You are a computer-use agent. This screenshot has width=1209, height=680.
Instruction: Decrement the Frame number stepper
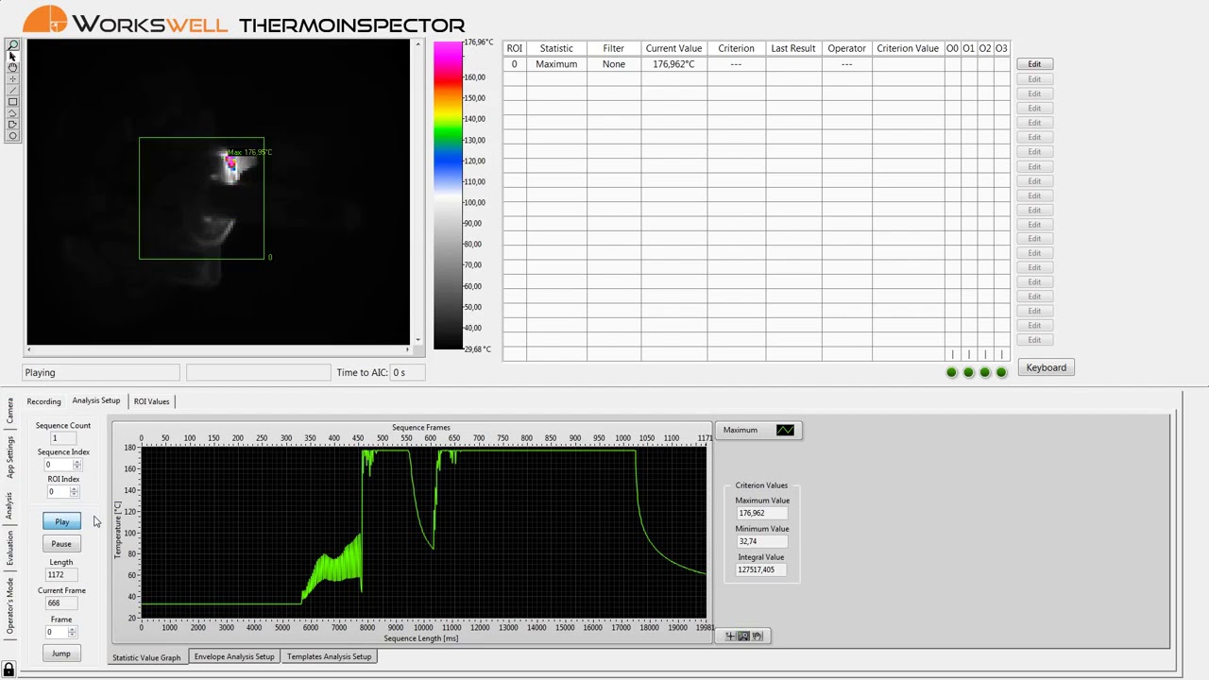[x=74, y=635]
